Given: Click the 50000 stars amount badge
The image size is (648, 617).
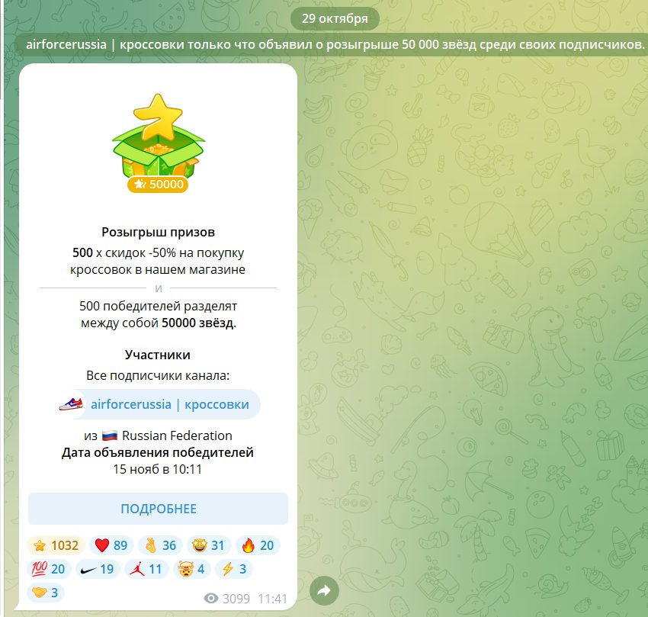Looking at the screenshot, I should [159, 184].
